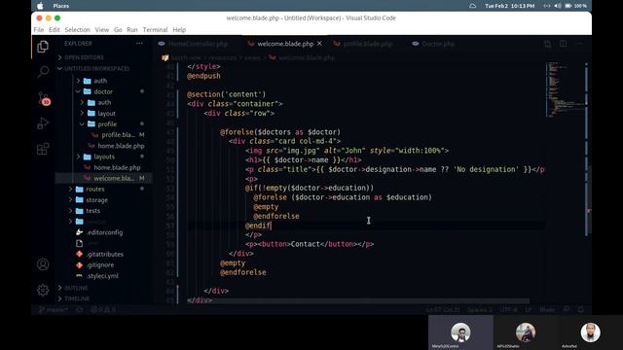Click the errors and warnings indicator
The width and height of the screenshot is (623, 350).
pos(103,309)
